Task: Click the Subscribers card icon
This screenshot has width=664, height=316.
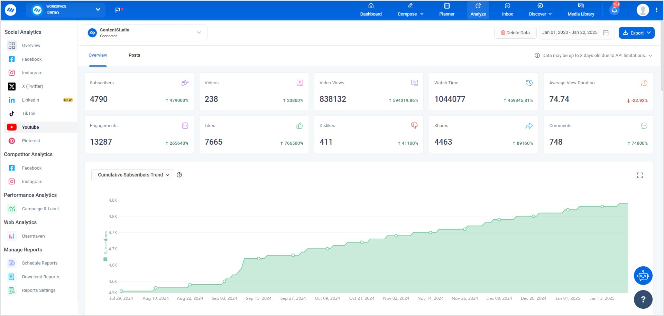Action: click(185, 83)
